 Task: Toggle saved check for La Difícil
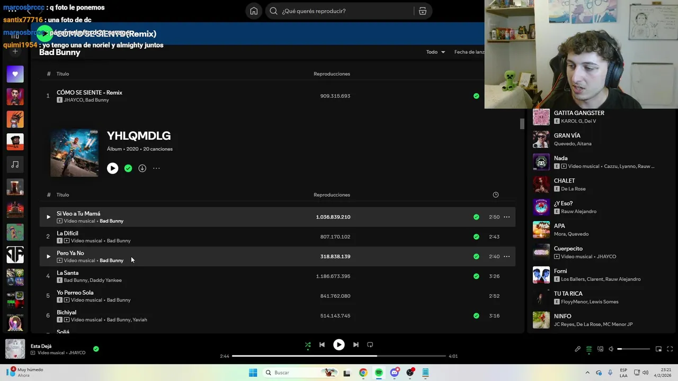pos(476,237)
